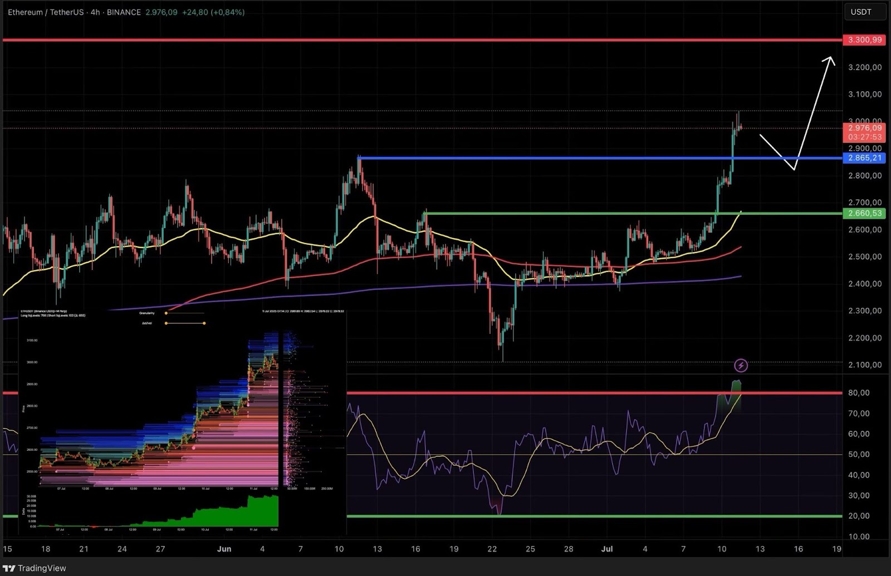This screenshot has height=576, width=891.
Task: Click the 4h interval in the chart title
Action: click(95, 12)
